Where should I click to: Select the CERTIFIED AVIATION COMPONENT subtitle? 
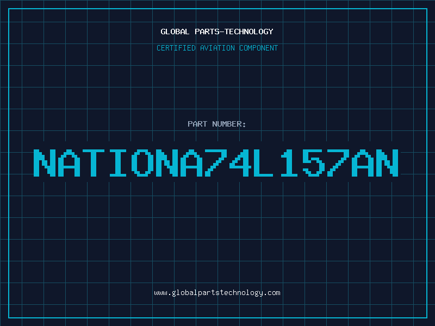[217, 48]
